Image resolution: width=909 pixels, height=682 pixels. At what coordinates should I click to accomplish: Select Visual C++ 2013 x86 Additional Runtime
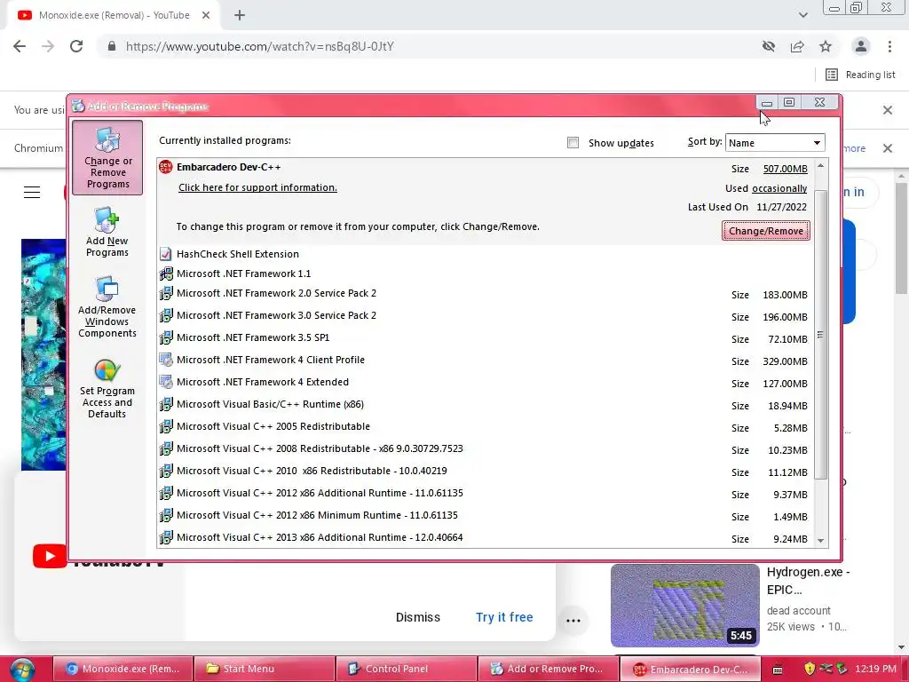pyautogui.click(x=485, y=537)
